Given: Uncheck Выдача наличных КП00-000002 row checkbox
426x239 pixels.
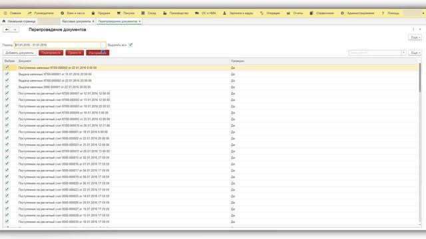Looking at the screenshot, I should (x=7, y=80).
